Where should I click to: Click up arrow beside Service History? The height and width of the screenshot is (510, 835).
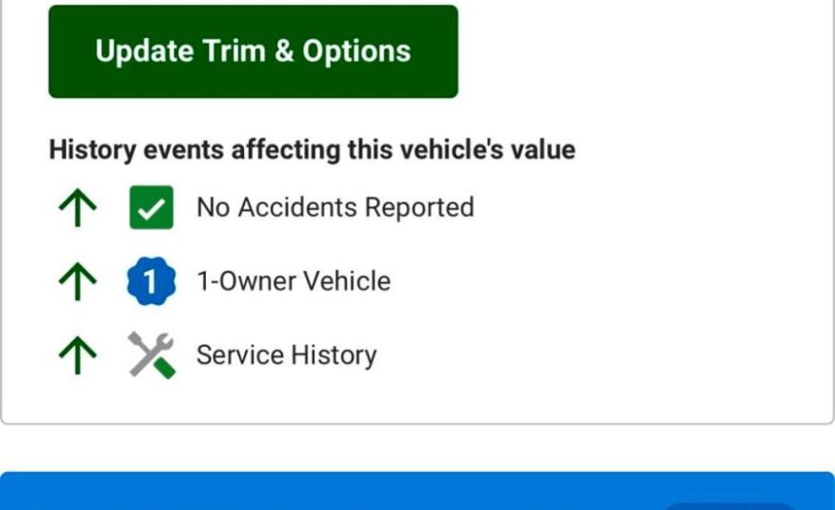tap(77, 356)
